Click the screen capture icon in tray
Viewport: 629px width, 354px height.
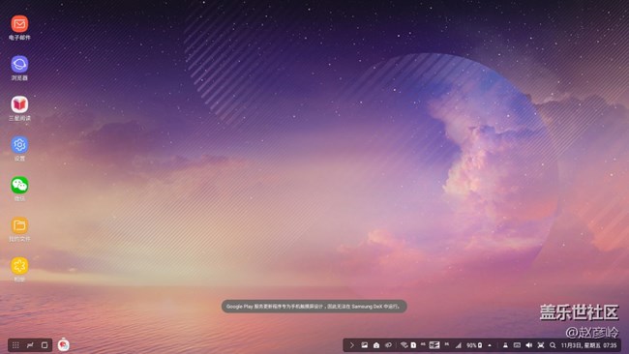(x=541, y=345)
